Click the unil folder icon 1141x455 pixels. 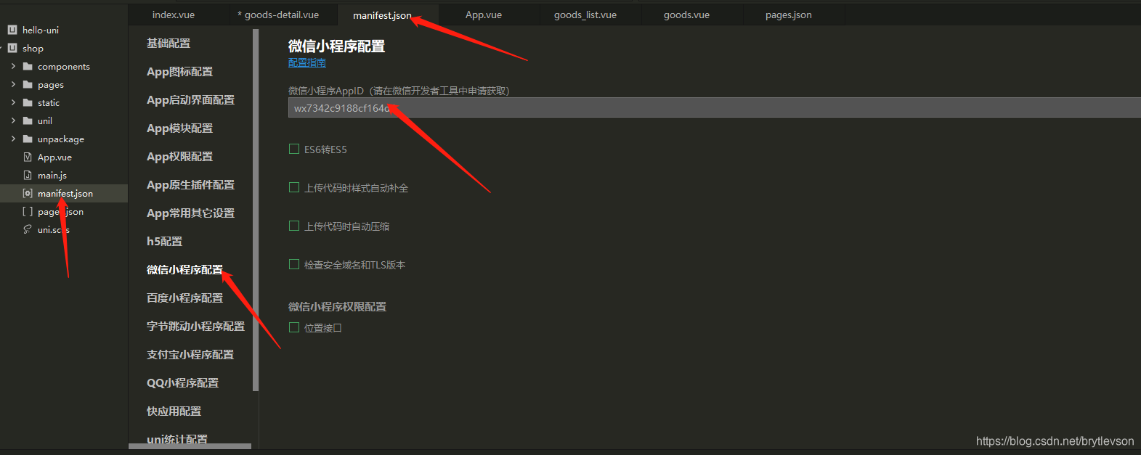click(x=28, y=120)
